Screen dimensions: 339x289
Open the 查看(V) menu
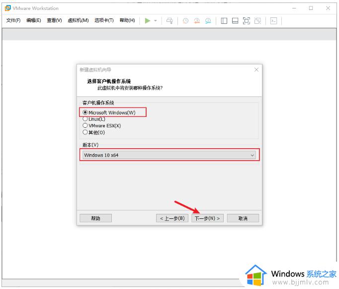coord(54,20)
